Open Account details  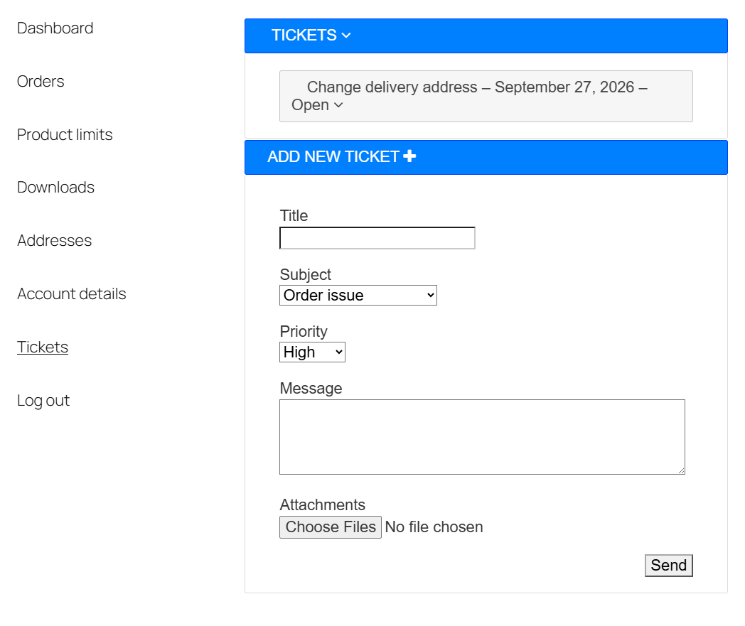(71, 293)
